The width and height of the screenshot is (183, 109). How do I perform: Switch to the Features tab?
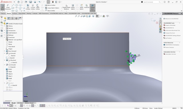[x=3, y=13]
